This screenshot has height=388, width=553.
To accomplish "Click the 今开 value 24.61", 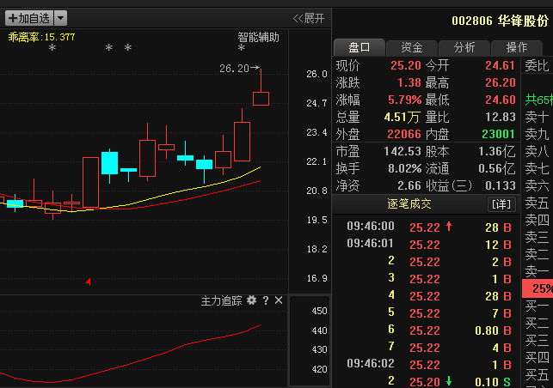I will pos(500,65).
